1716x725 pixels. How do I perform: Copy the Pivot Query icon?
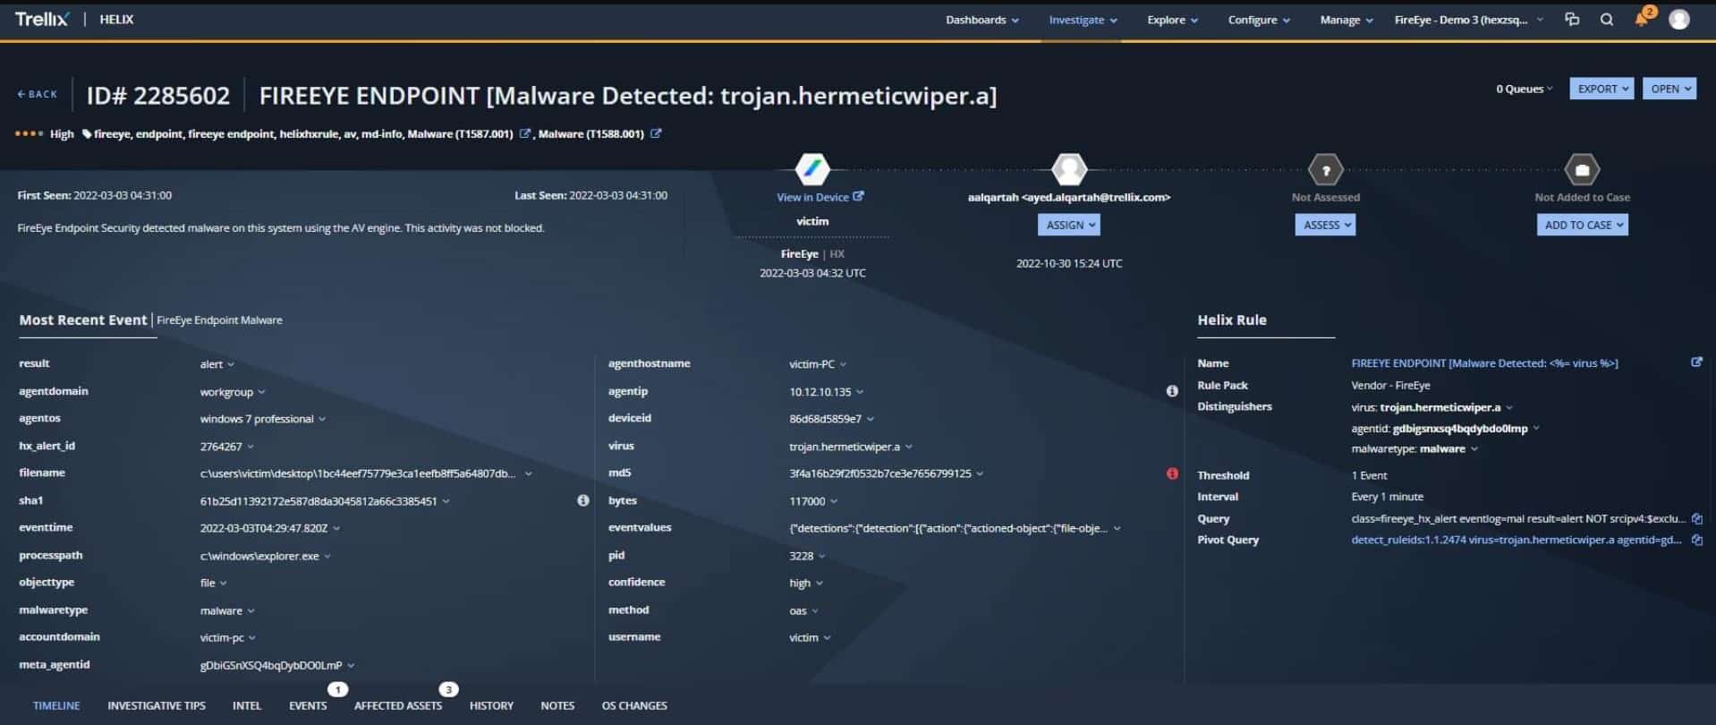point(1696,540)
